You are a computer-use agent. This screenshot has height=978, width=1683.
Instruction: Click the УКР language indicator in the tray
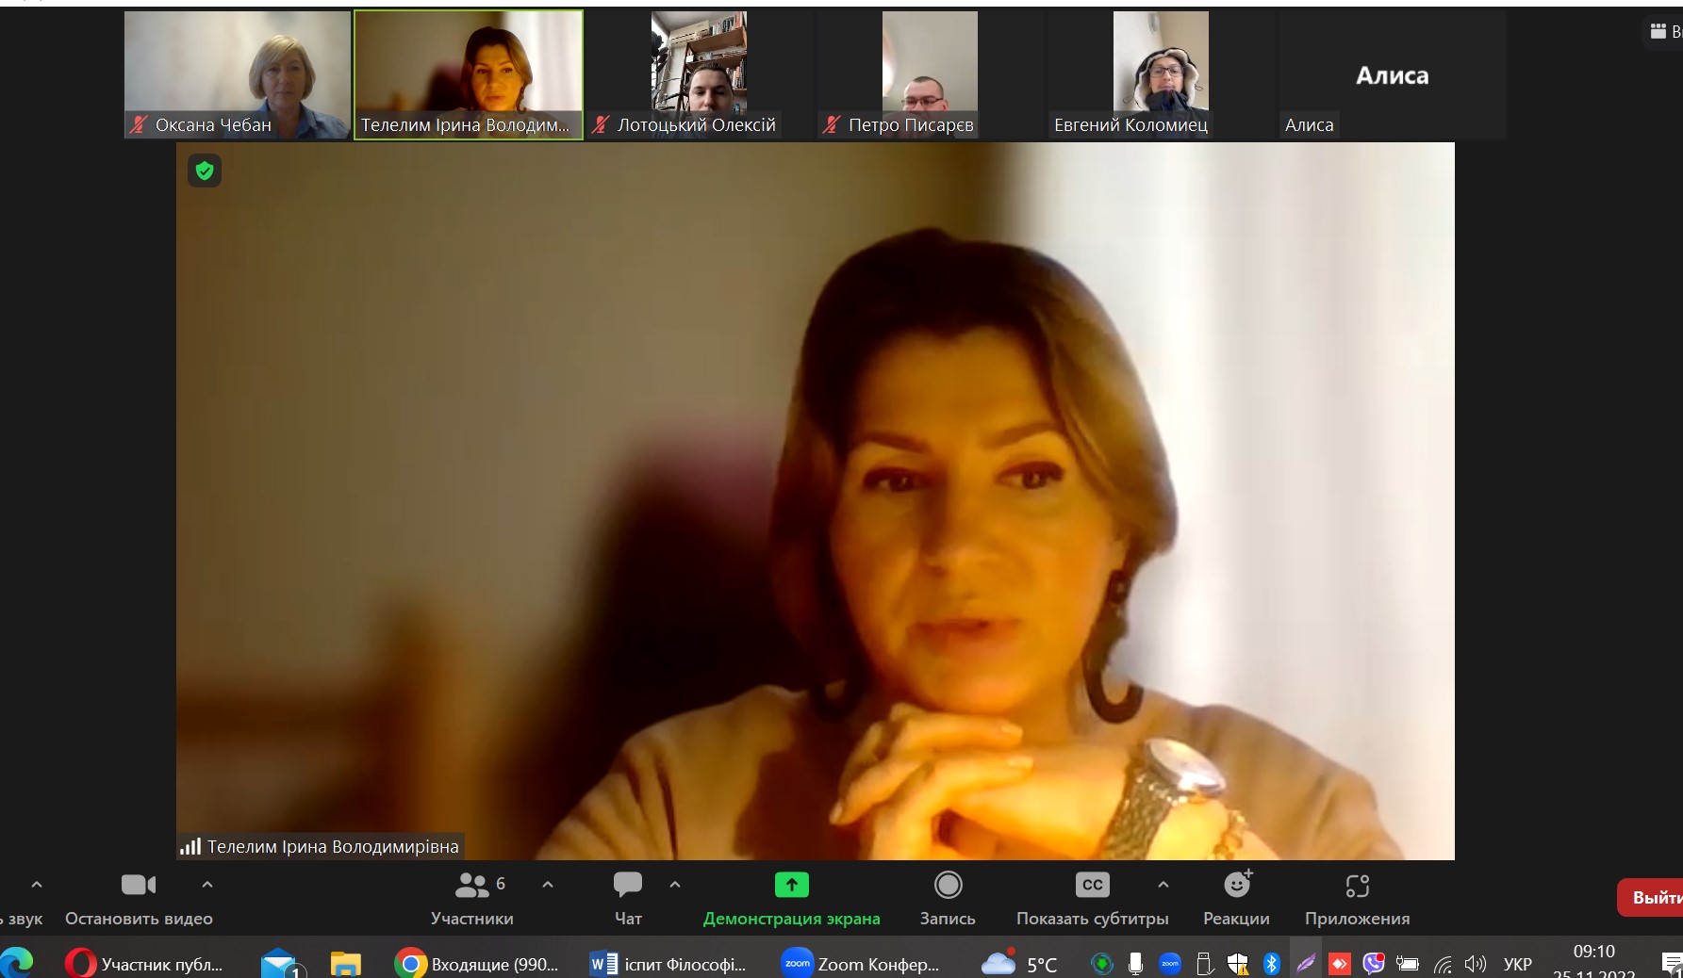tap(1517, 964)
